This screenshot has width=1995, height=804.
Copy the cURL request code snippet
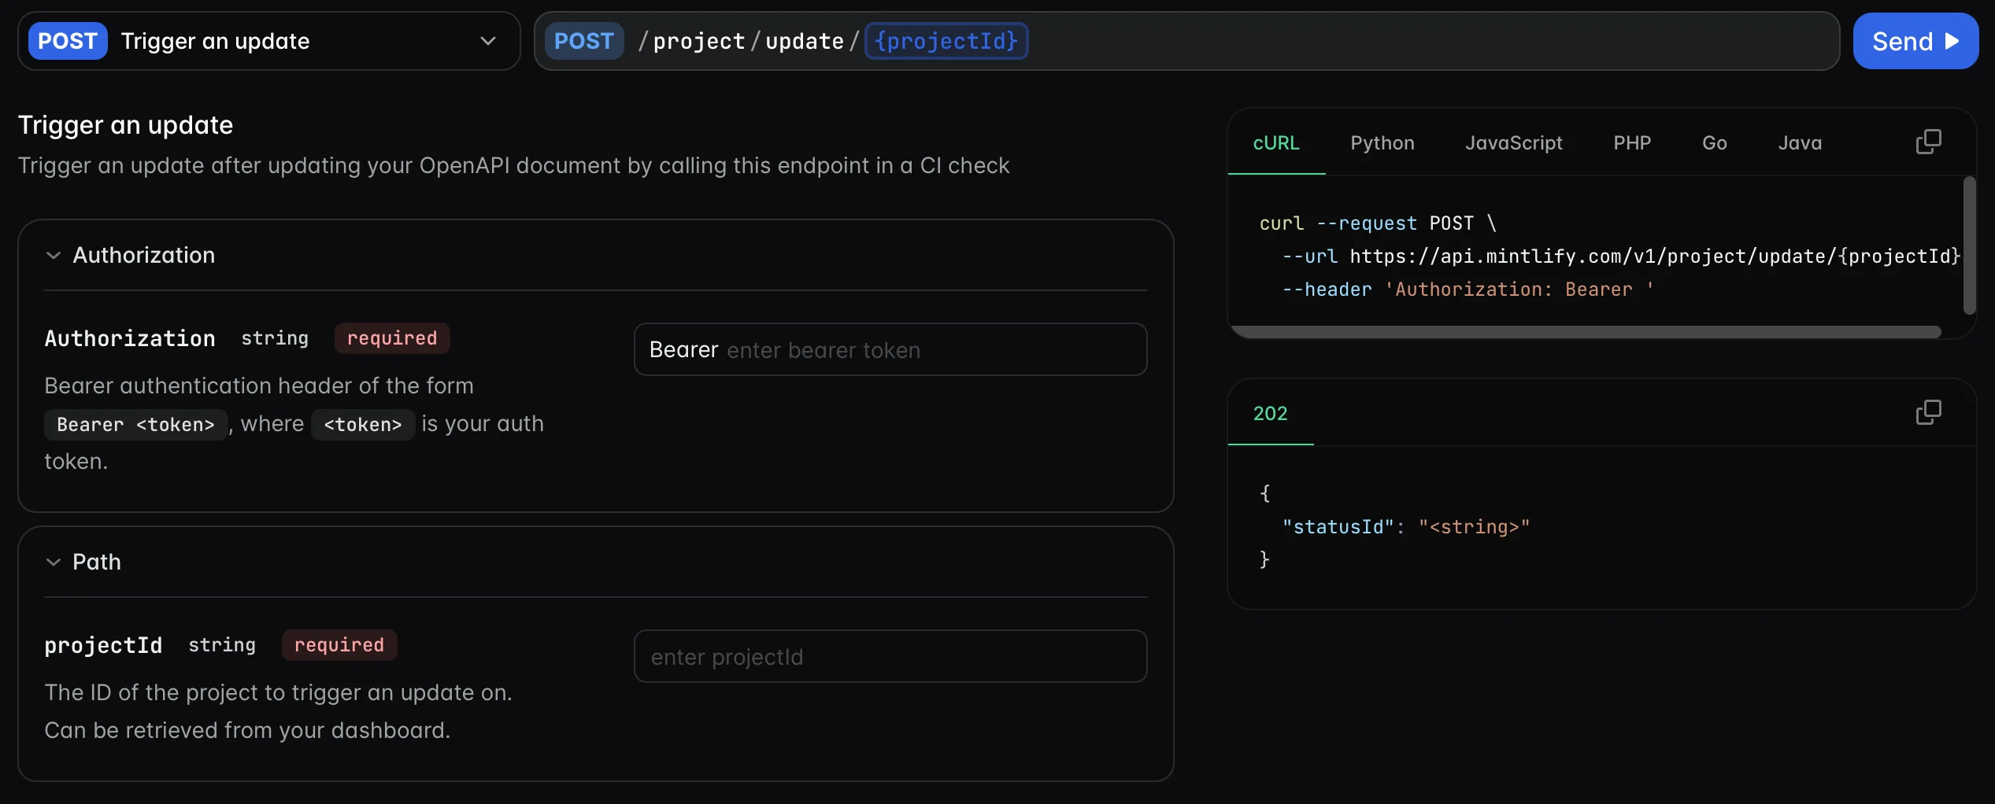(1928, 142)
